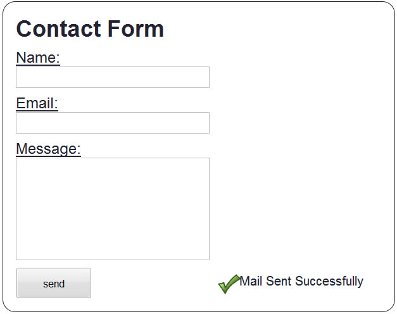Screen dimensions: 397x314
Task: Place cursor in the field below Name:
Action: point(113,77)
